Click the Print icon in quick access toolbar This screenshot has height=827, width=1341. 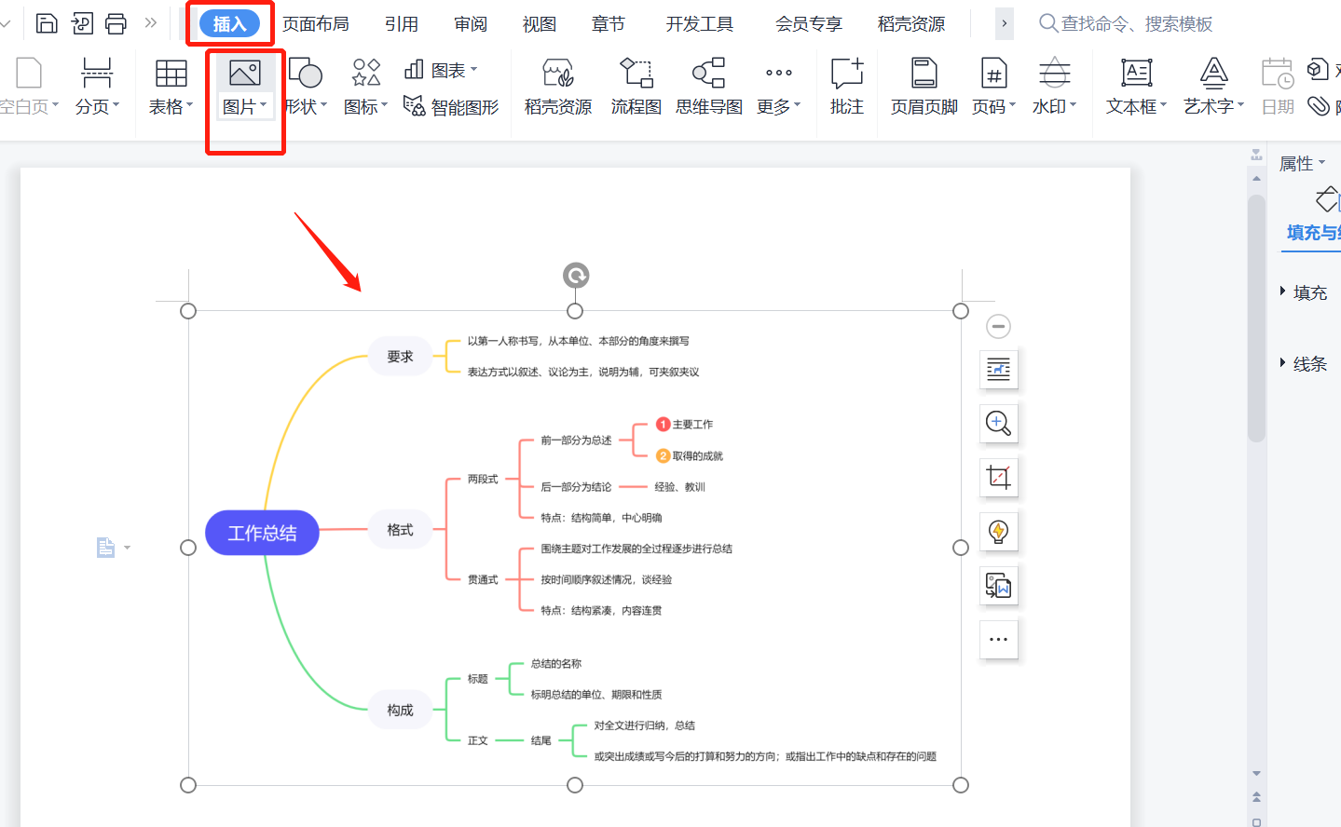pos(116,23)
